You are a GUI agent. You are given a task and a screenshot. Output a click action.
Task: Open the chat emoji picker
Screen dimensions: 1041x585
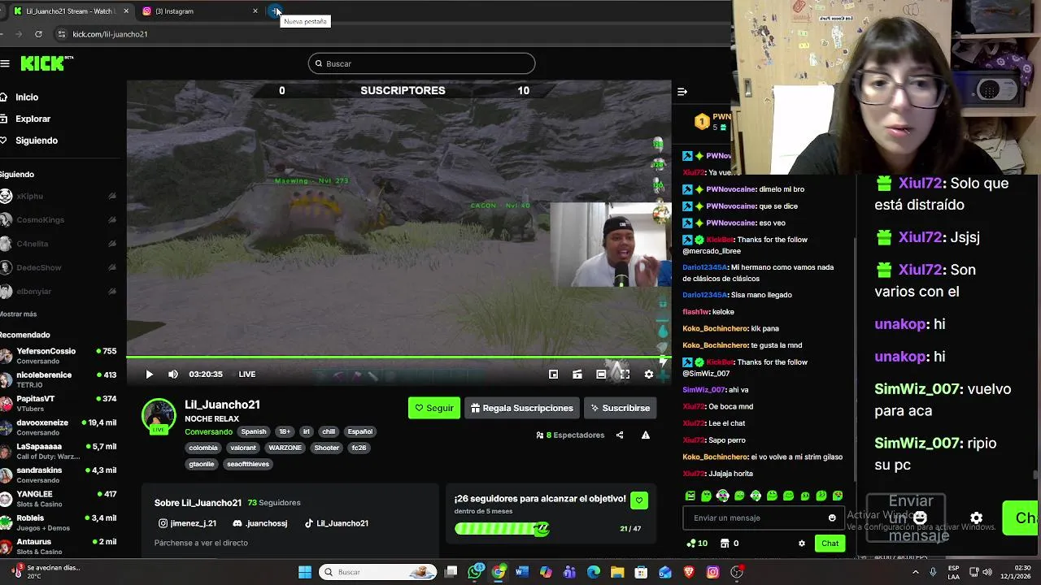(831, 518)
